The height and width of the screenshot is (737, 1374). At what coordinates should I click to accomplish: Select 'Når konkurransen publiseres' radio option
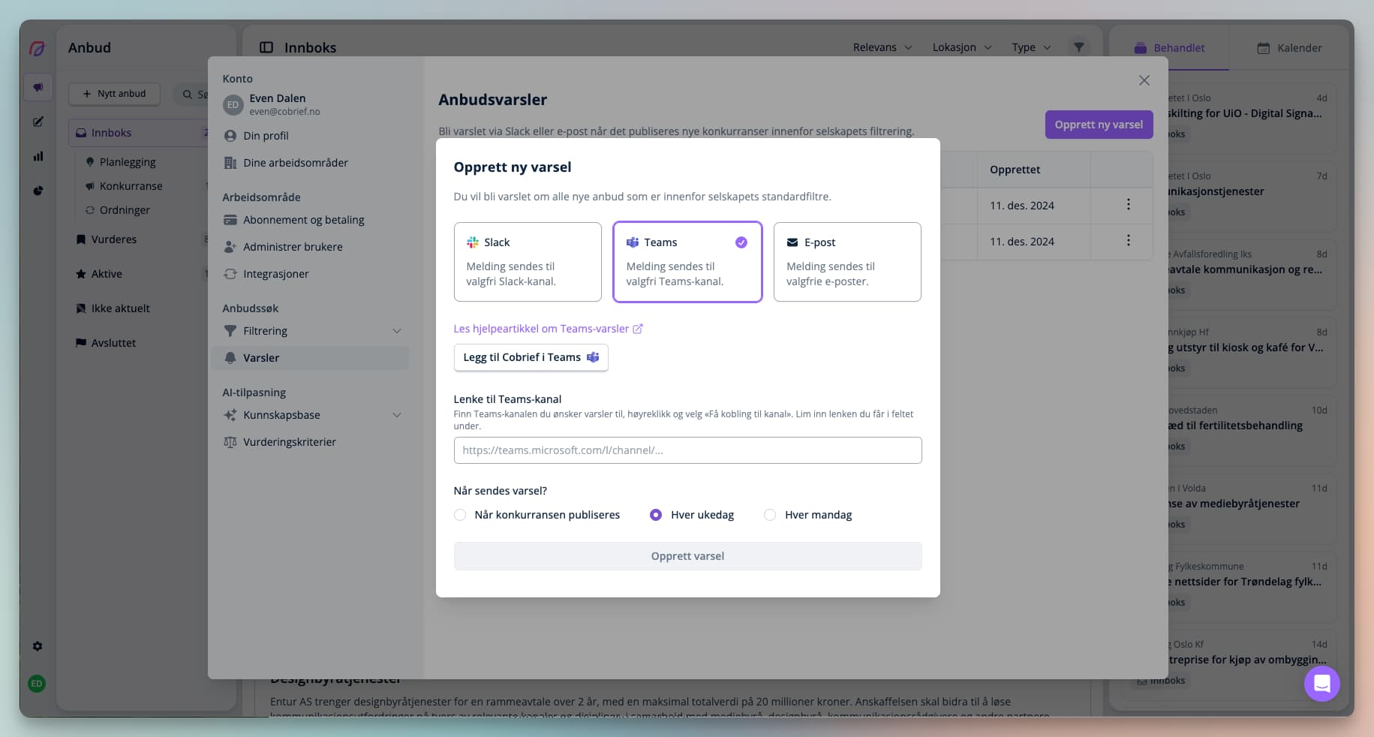coord(460,515)
